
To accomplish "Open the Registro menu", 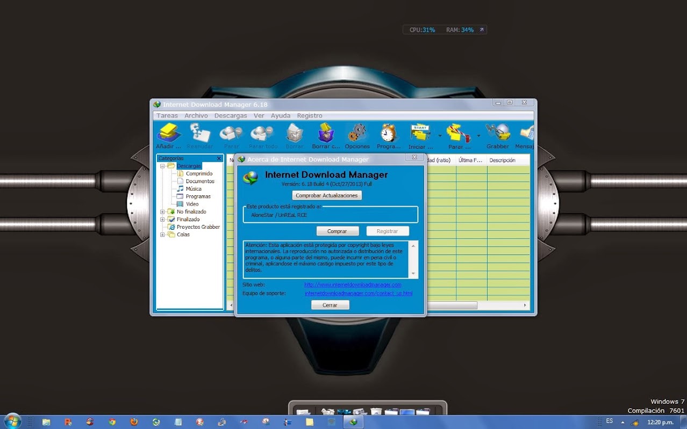I will tap(310, 115).
